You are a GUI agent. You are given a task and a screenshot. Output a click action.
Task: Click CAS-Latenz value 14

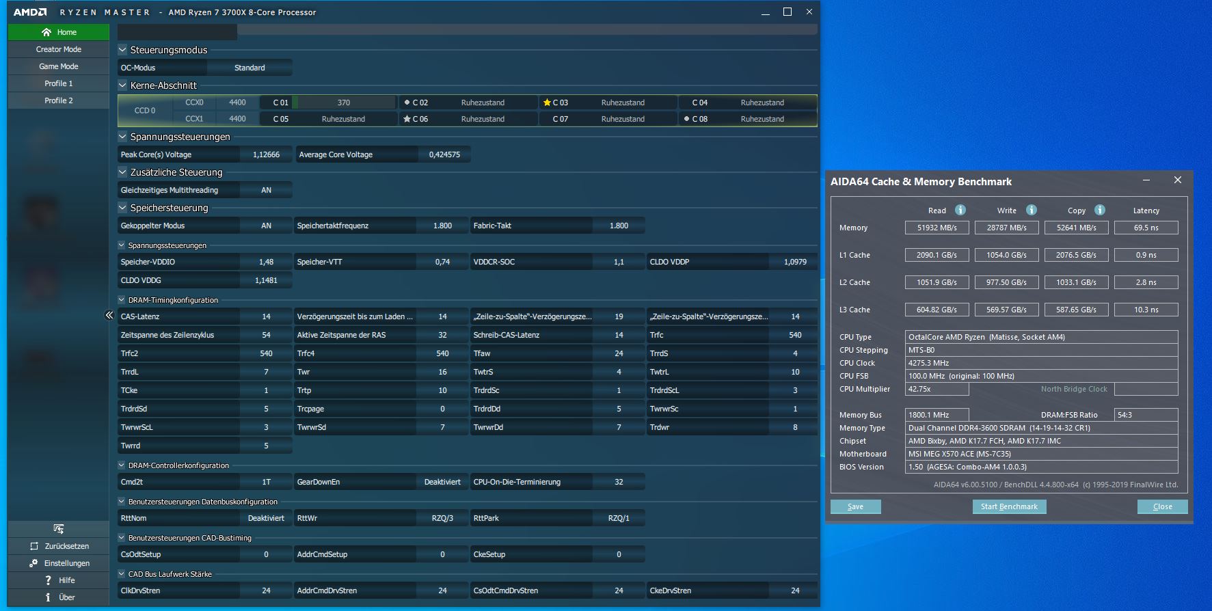[x=267, y=316]
